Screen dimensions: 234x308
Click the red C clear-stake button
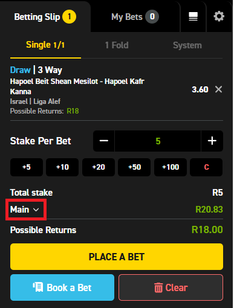[x=206, y=167]
